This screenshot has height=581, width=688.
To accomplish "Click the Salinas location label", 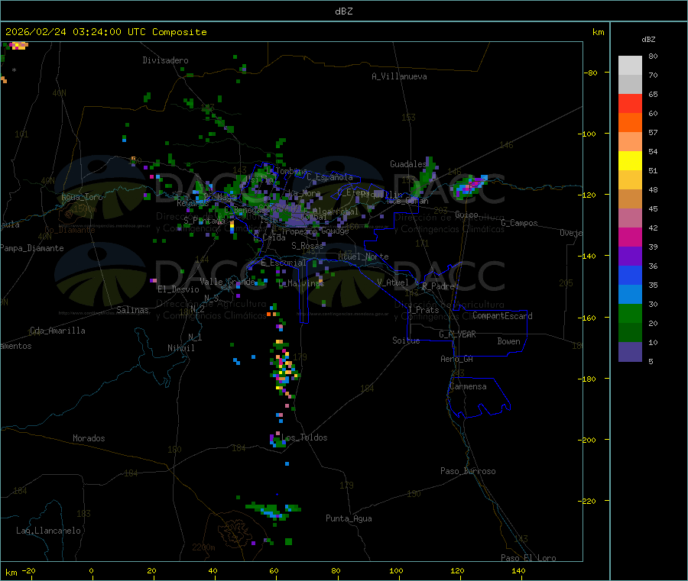I will pos(132,310).
